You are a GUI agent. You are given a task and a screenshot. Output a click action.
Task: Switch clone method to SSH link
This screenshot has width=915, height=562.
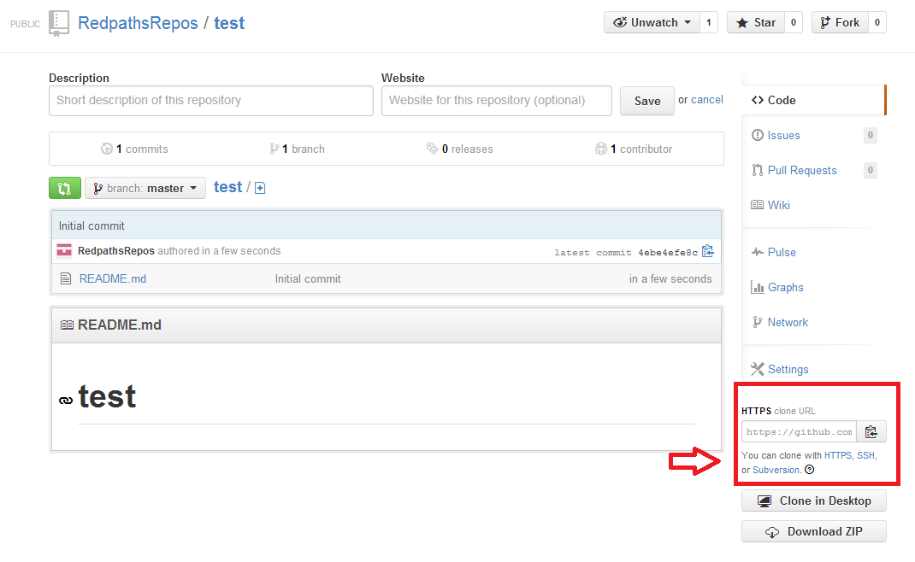pyautogui.click(x=865, y=455)
